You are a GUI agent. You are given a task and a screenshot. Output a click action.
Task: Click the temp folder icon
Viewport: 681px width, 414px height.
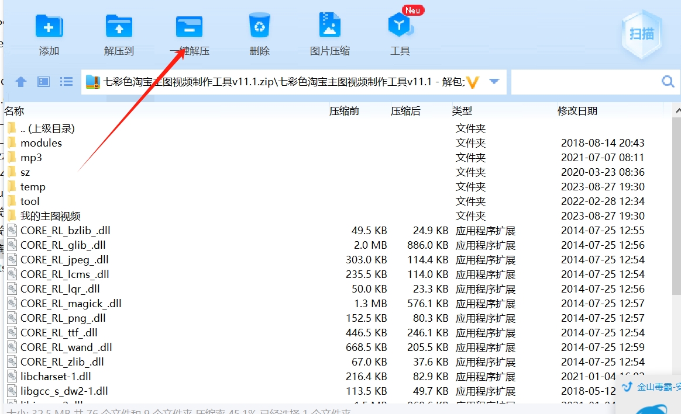click(x=12, y=186)
